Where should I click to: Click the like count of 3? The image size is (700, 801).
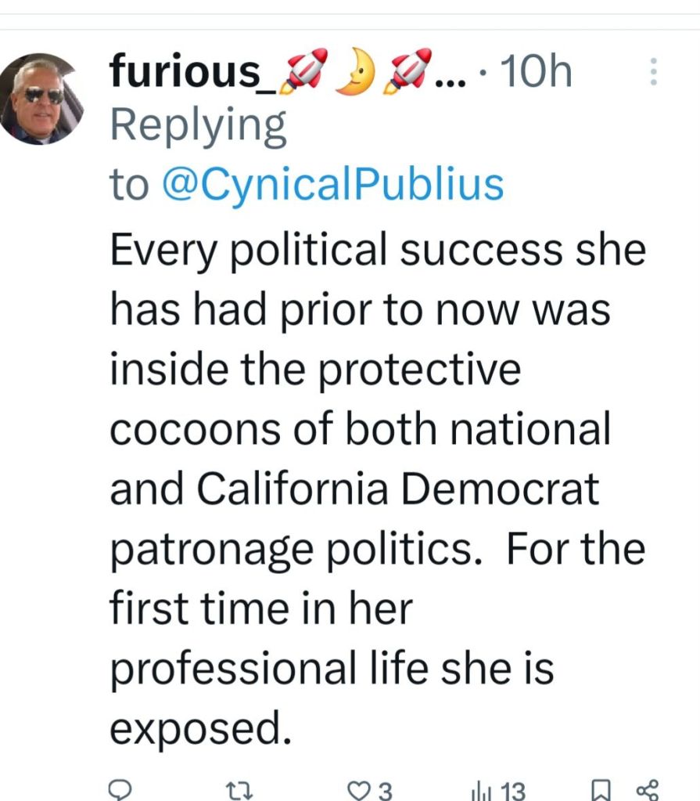(x=385, y=790)
